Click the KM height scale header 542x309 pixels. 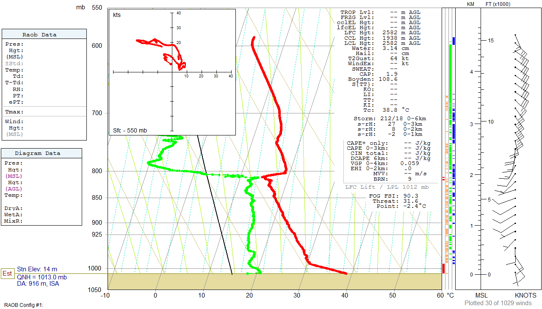click(470, 4)
